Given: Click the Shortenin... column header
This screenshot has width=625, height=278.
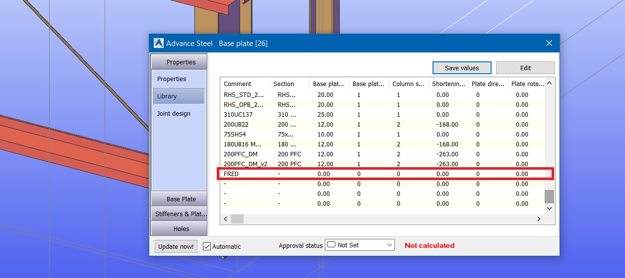Looking at the screenshot, I should [x=448, y=84].
